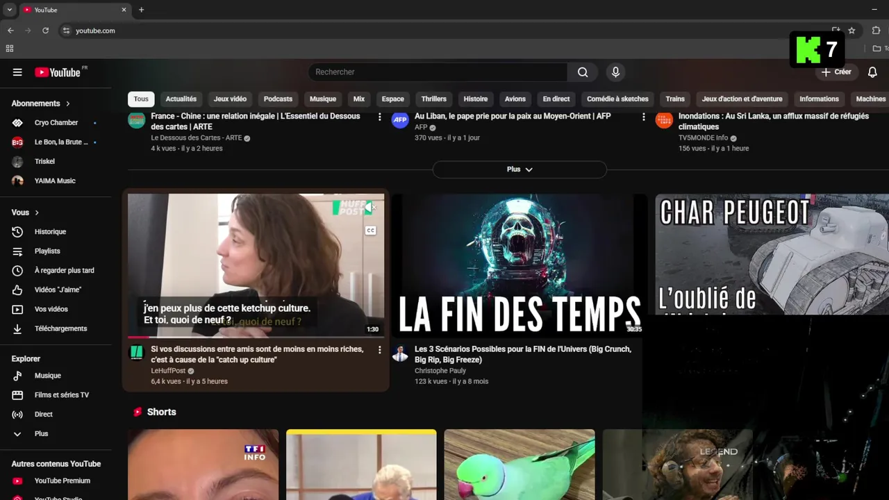Open options menu for catch up culture video
The image size is (889, 500).
point(379,350)
